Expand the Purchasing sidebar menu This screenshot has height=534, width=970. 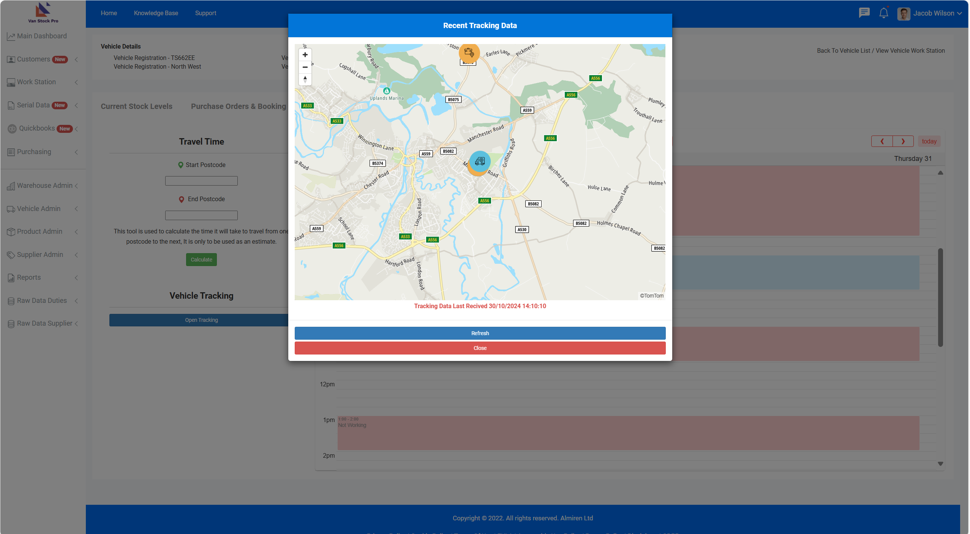76,152
